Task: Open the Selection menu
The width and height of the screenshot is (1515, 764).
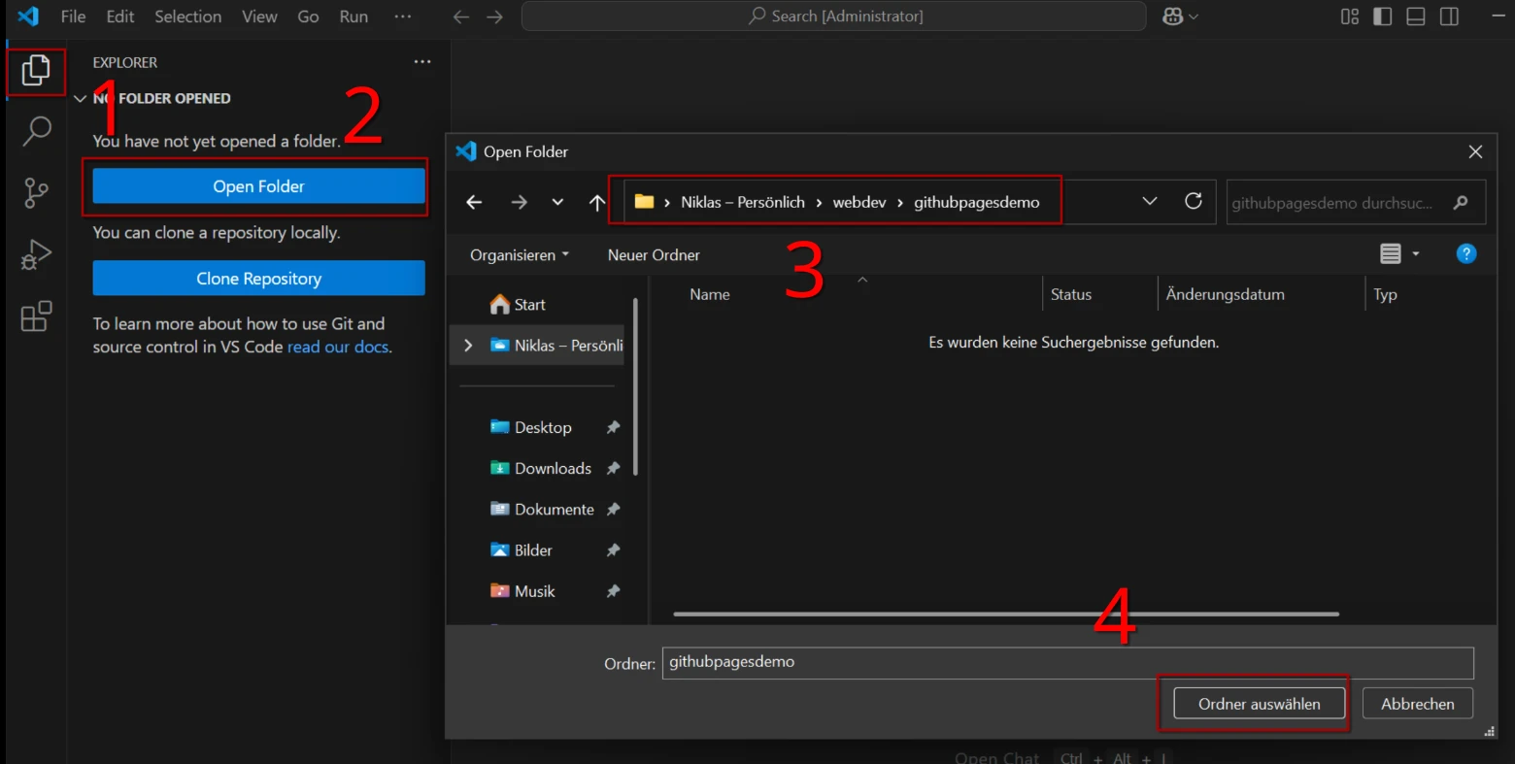Action: click(x=187, y=17)
